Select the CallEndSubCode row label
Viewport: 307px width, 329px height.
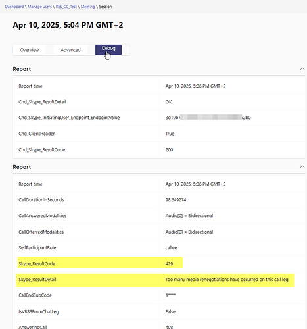click(35, 295)
